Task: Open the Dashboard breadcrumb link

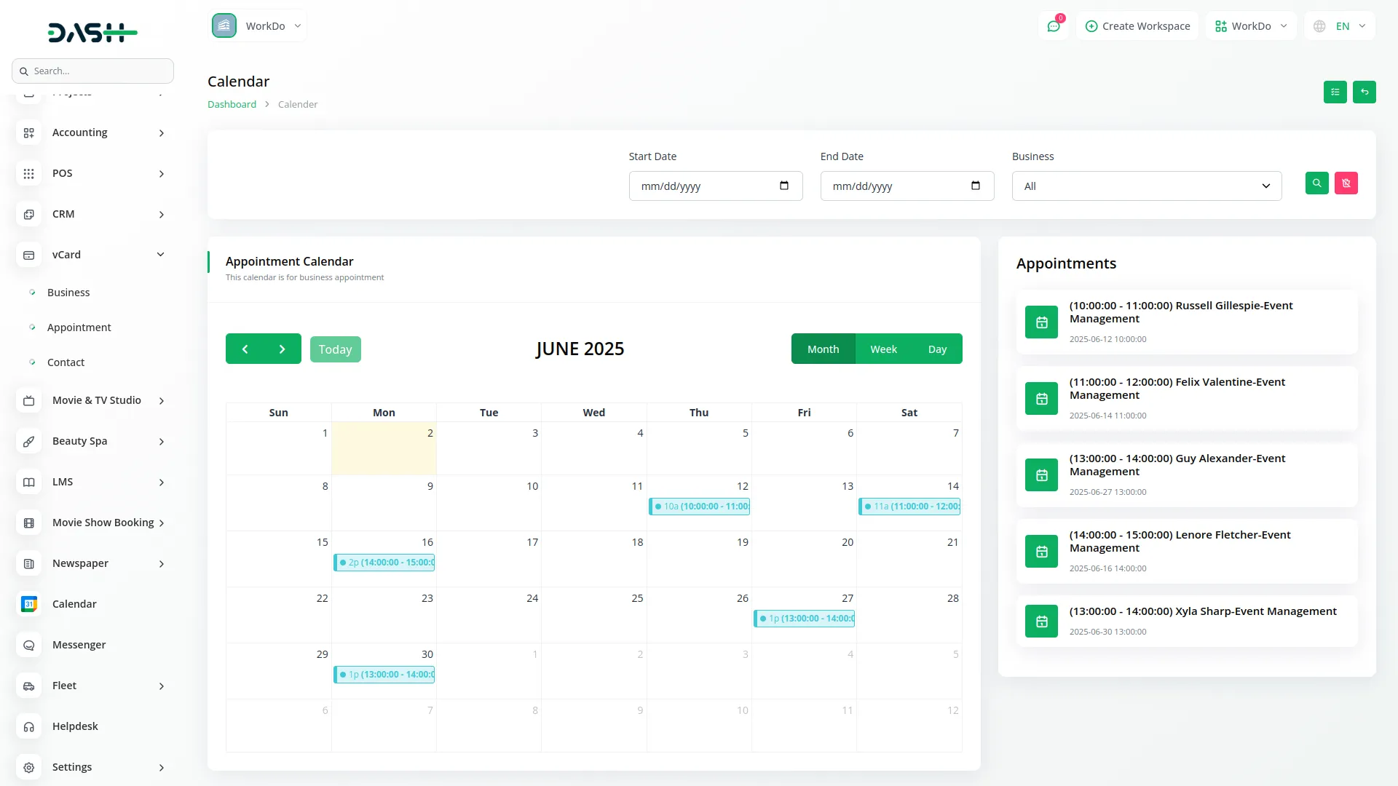Action: pos(232,104)
